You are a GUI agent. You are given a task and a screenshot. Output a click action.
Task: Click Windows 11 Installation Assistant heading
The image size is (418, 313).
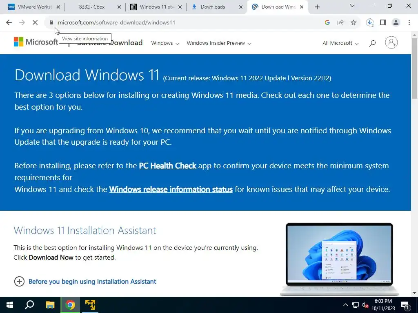point(85,230)
